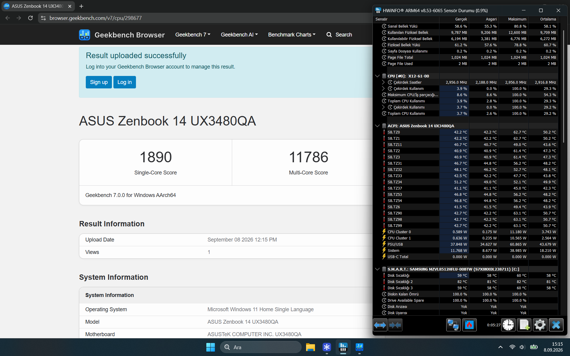Open the site information icon in address bar
Screen dimensions: 570x356
[43, 18]
